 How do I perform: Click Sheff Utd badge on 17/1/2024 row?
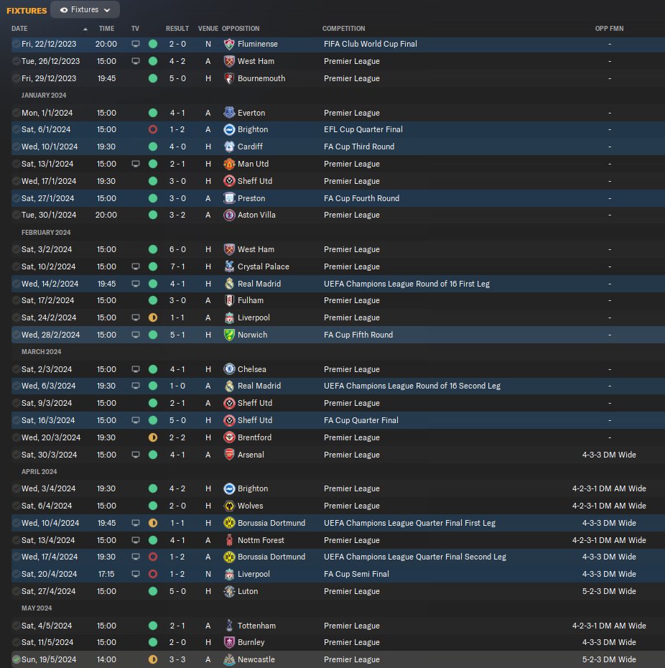click(x=229, y=181)
